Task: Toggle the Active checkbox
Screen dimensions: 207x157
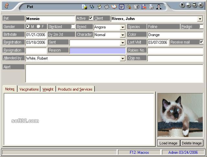Action: pyautogui.click(x=91, y=18)
